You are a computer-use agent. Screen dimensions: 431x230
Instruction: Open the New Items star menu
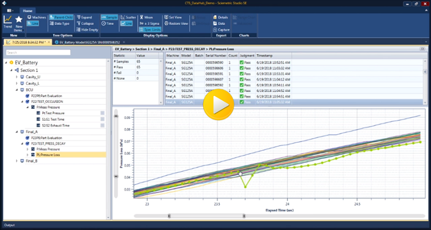tap(19, 24)
